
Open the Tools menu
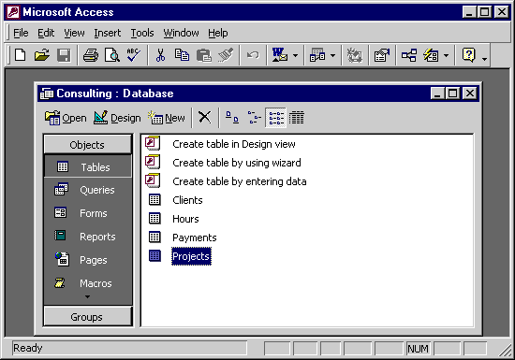pos(142,33)
